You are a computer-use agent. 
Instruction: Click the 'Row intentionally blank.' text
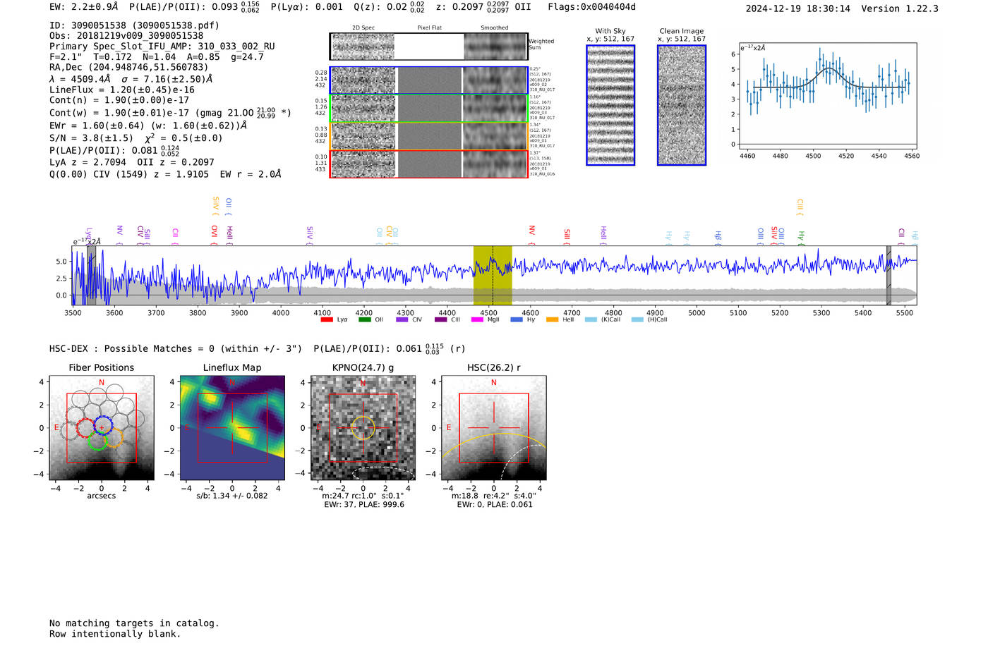tap(115, 634)
